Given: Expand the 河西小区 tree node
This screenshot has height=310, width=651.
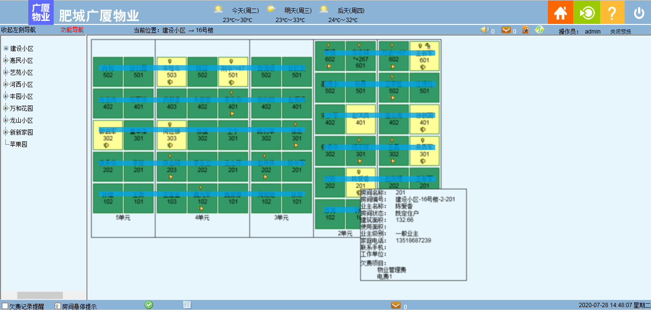Looking at the screenshot, I should pos(6,84).
